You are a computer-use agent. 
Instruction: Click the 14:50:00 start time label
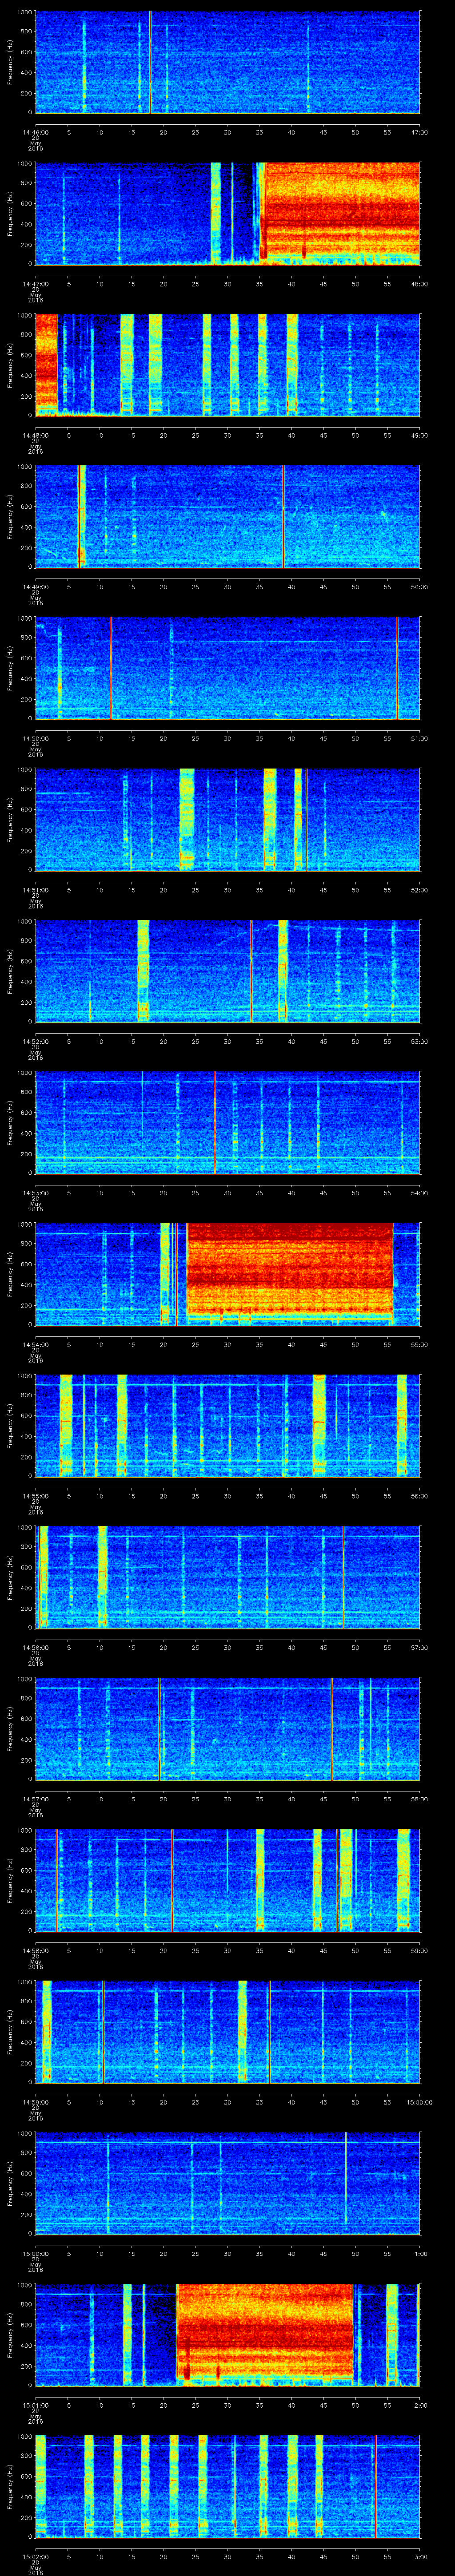[x=35, y=738]
